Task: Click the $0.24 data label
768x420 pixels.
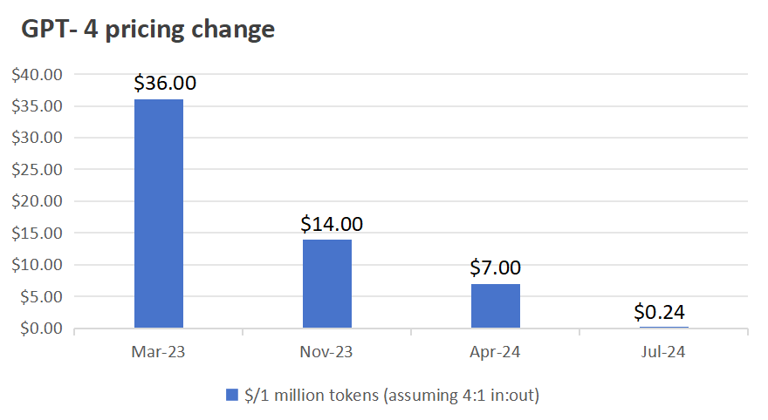Action: [659, 312]
